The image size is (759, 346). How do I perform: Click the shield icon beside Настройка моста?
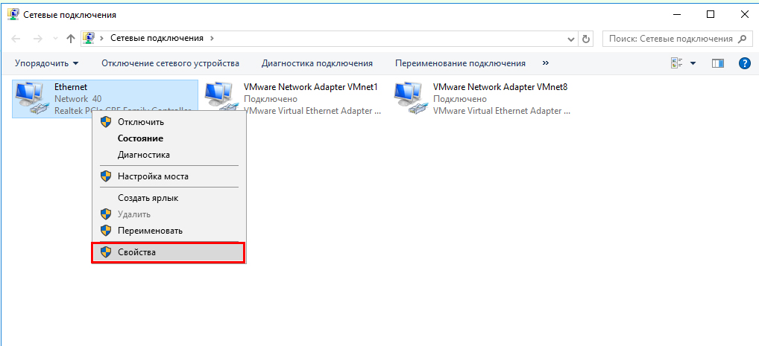106,176
